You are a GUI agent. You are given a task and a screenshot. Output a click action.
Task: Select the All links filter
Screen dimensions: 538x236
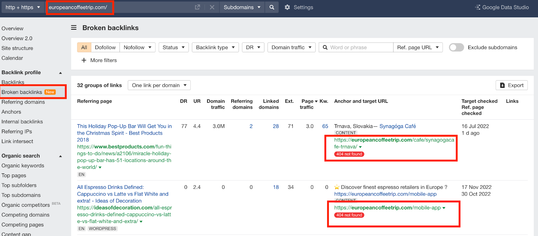click(x=84, y=47)
